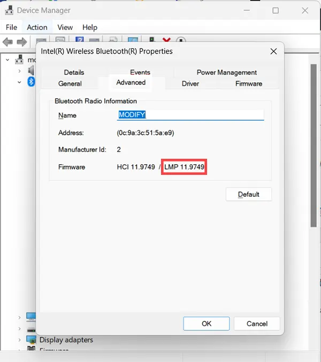Expand the Display adapters category
This screenshot has width=321, height=362.
pos(19,340)
